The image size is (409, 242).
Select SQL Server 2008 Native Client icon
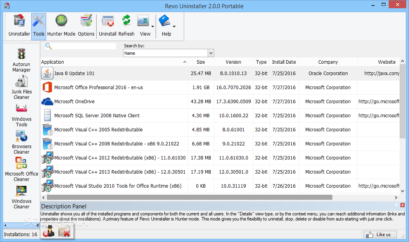(x=47, y=115)
